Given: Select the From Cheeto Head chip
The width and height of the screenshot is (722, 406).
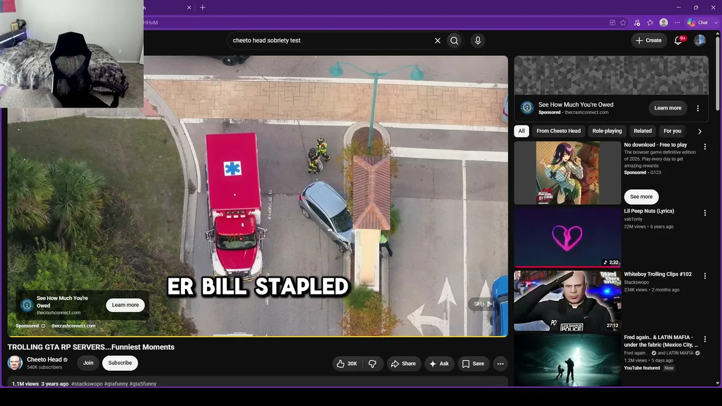Looking at the screenshot, I should tap(558, 131).
